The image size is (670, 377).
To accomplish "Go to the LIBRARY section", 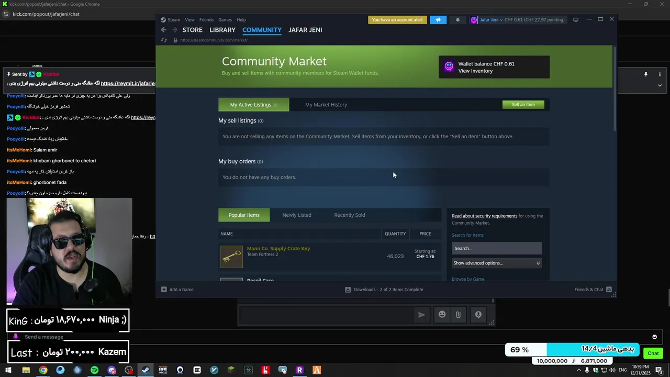I will pyautogui.click(x=222, y=30).
